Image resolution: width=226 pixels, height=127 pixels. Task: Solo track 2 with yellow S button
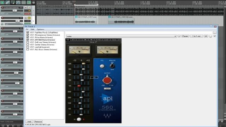[x=29, y=18]
